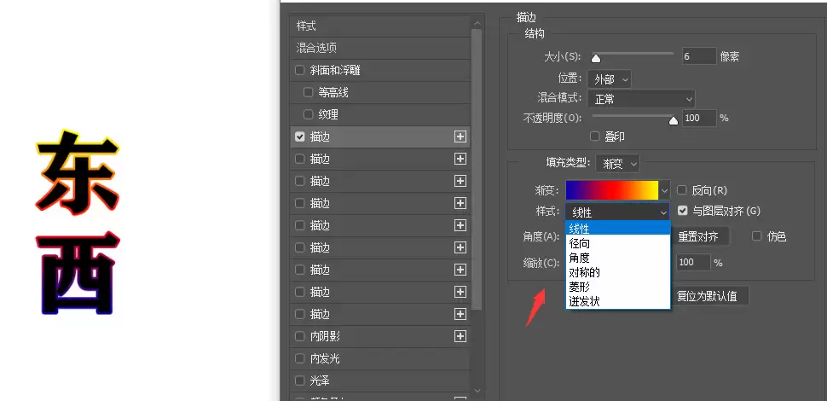The height and width of the screenshot is (401, 827).
Task: Click scroll-up arrow of the styles list
Action: [477, 23]
